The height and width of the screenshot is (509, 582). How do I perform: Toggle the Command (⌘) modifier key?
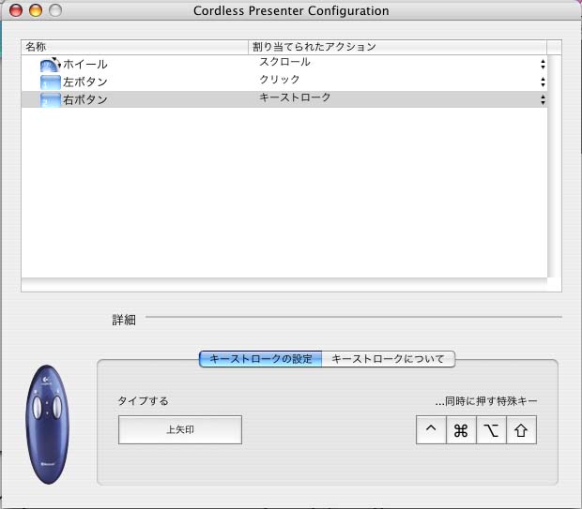coord(461,429)
